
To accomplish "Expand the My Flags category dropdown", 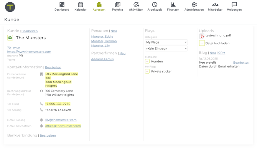I will point(166,42).
